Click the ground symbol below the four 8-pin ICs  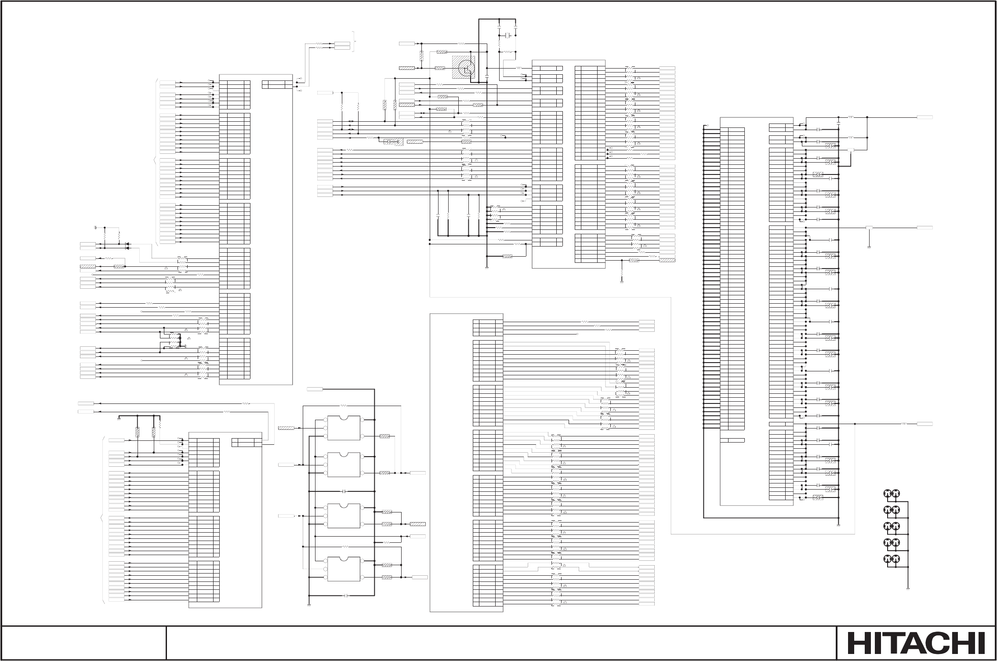coord(309,606)
